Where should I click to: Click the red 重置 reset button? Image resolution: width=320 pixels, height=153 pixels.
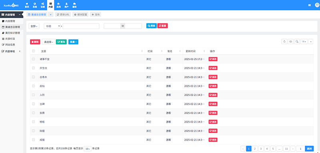click(x=162, y=26)
